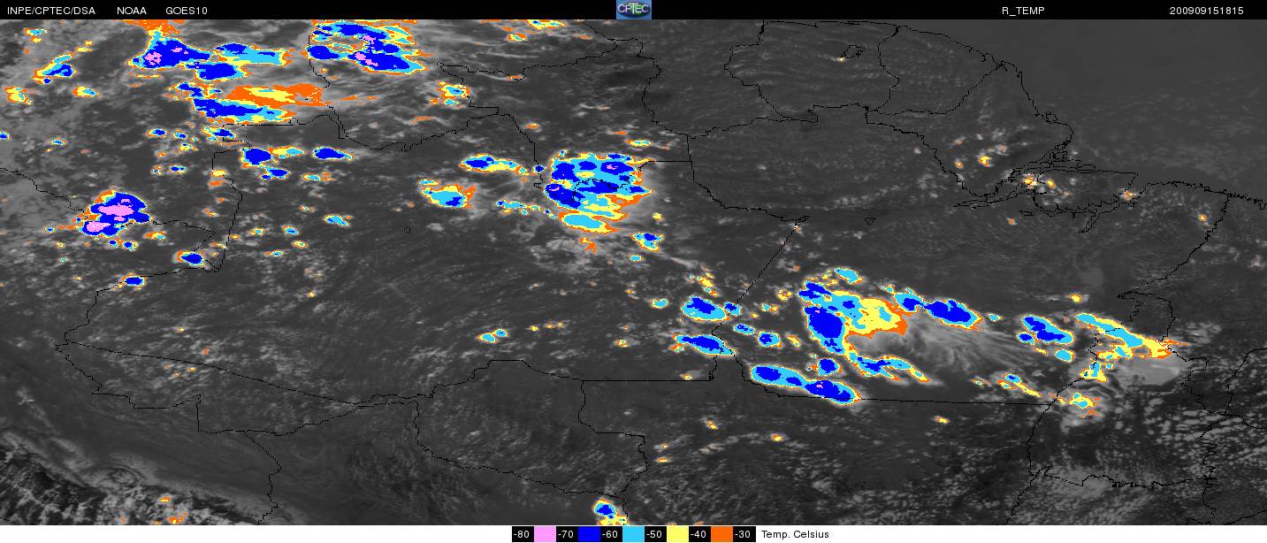This screenshot has width=1267, height=543.
Task: Click the R_TEMP product label
Action: pos(1022,11)
